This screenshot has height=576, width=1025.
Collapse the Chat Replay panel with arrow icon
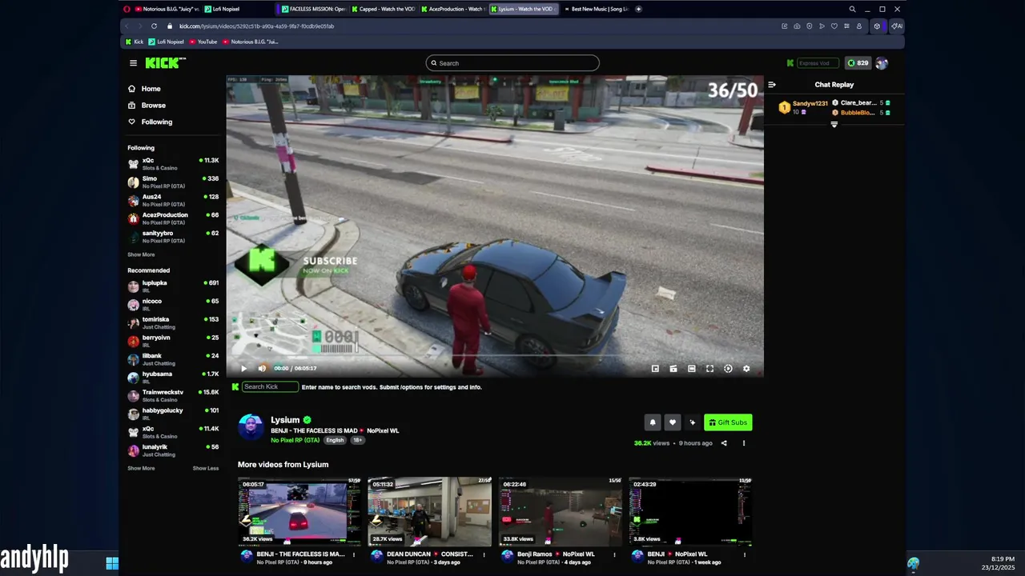click(772, 85)
